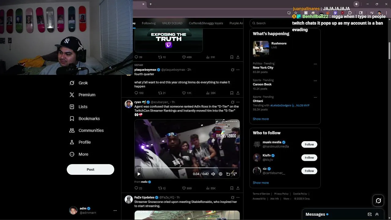
Task: Open Bookmarks in the sidebar
Action: [x=85, y=119]
